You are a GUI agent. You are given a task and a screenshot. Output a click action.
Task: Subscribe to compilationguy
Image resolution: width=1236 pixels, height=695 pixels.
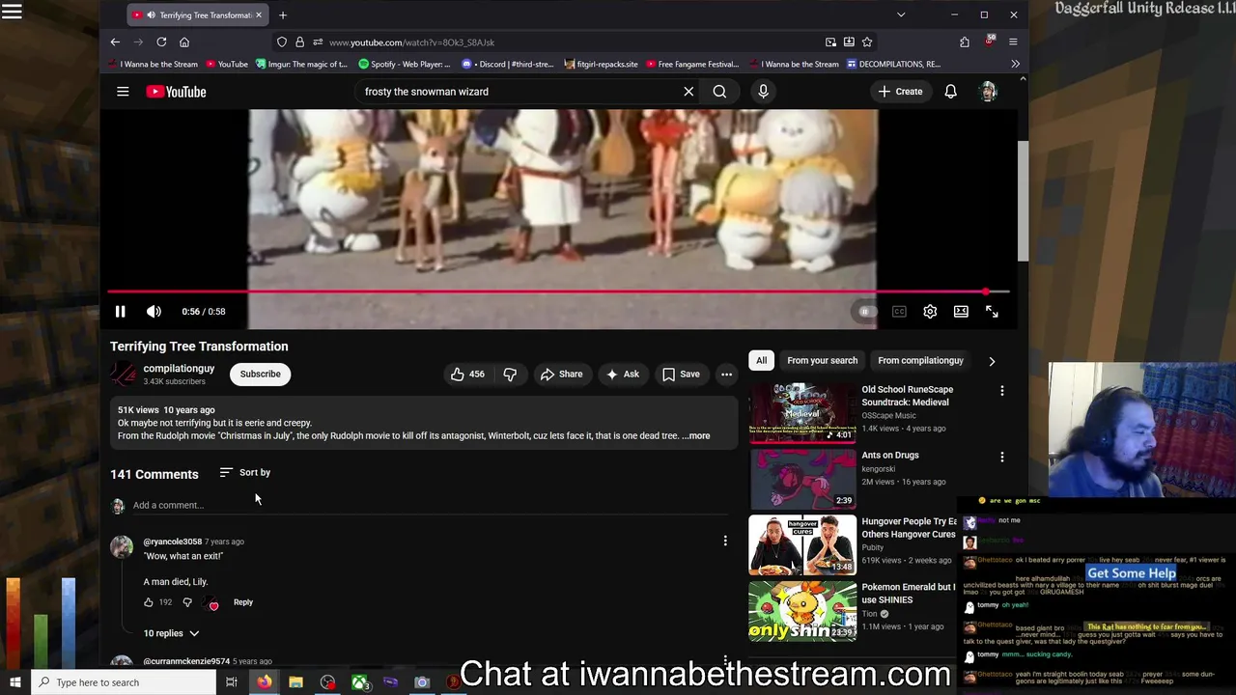(x=260, y=375)
